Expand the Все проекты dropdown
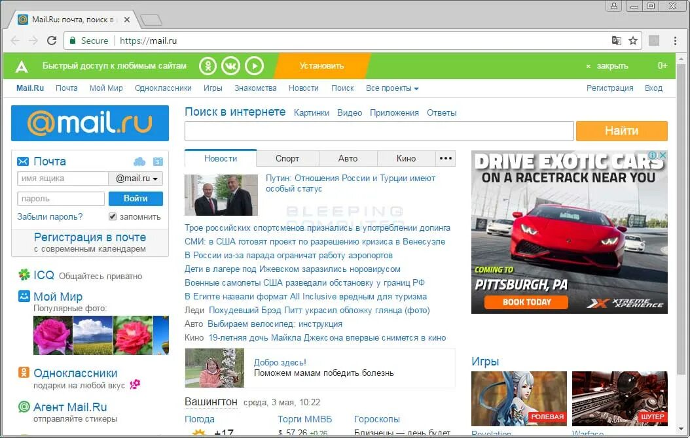The width and height of the screenshot is (690, 438). coord(392,88)
